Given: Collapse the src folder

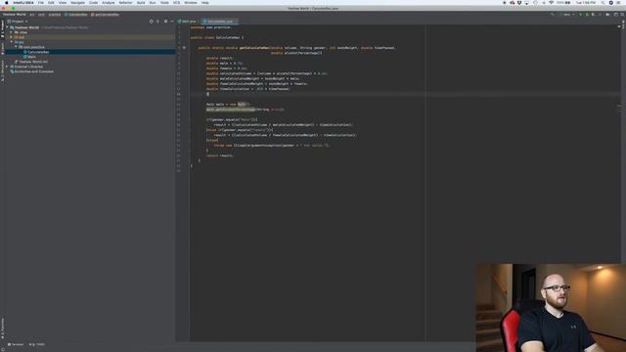Looking at the screenshot, I should click(x=12, y=42).
